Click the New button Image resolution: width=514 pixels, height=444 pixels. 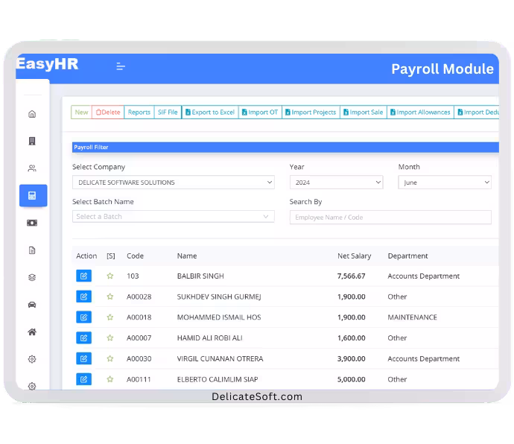click(82, 112)
